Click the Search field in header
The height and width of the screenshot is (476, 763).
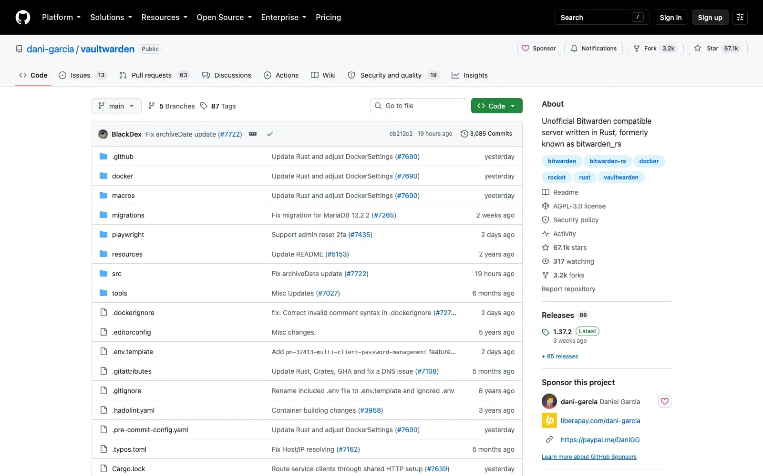(602, 17)
